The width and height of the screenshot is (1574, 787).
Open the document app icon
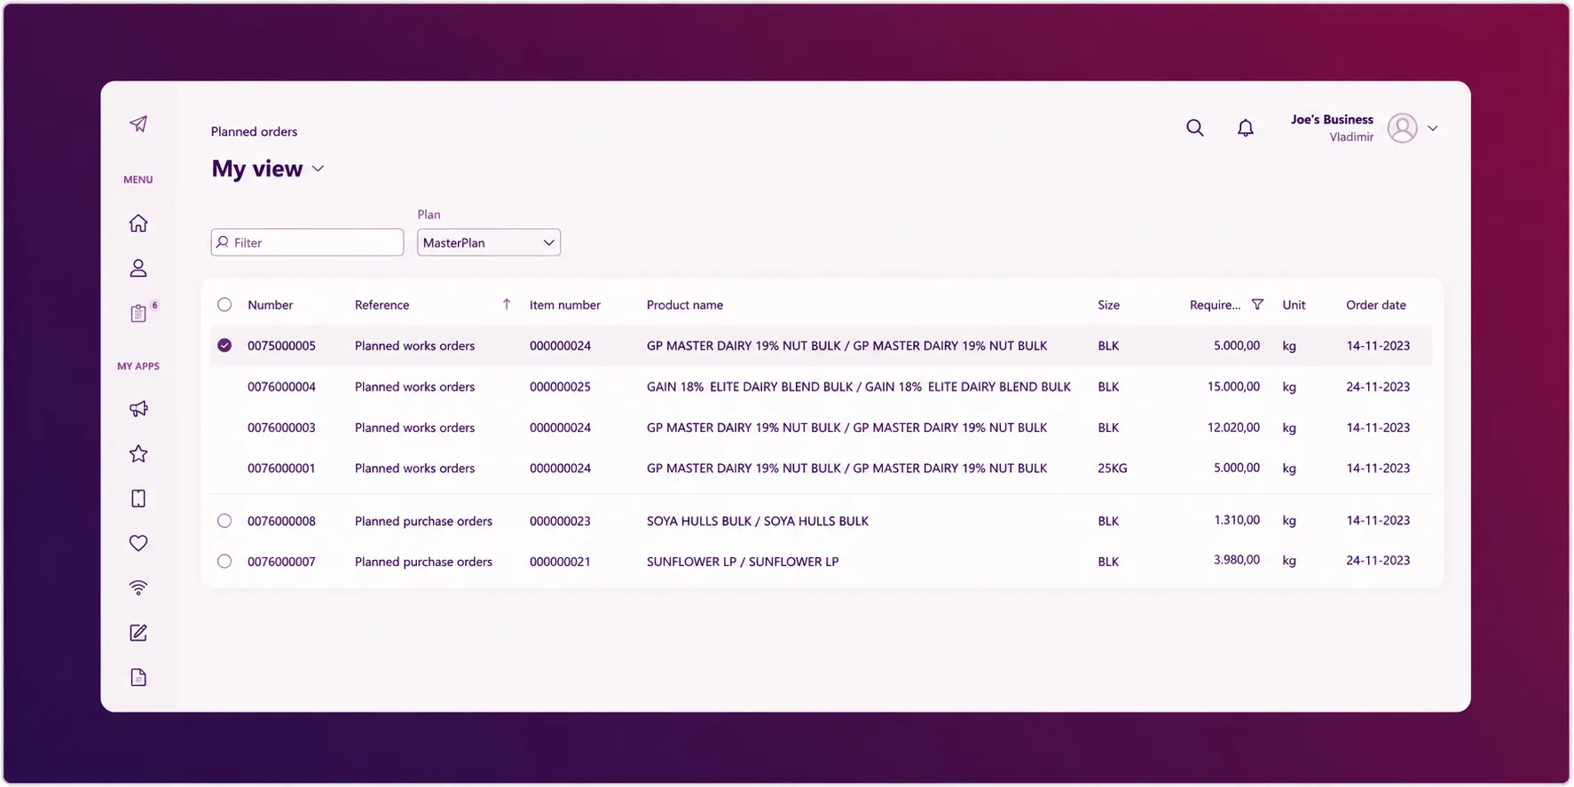(138, 678)
